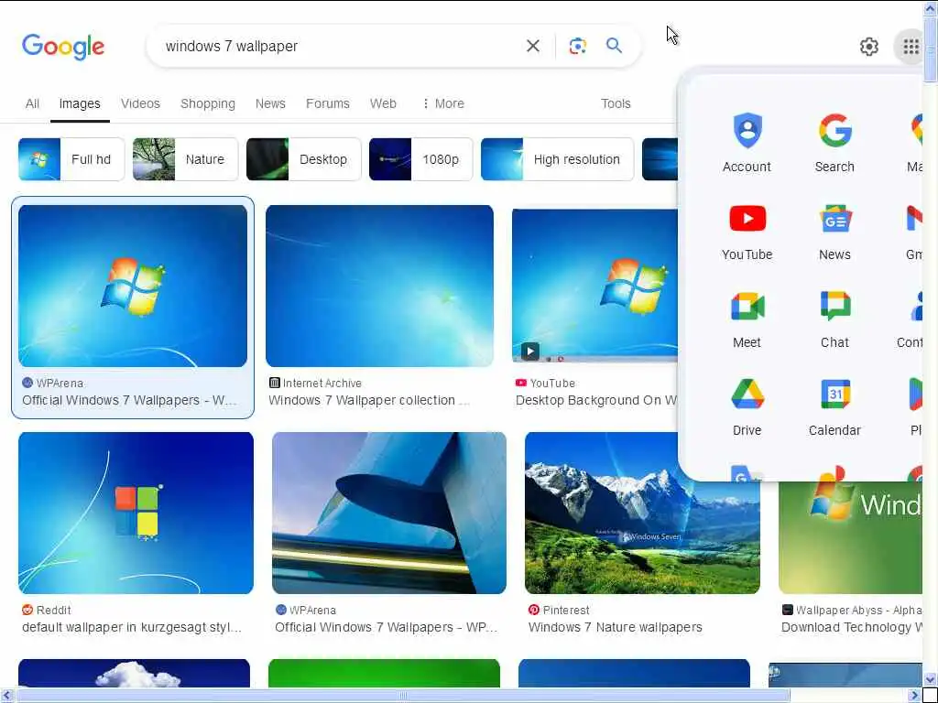938x703 pixels.
Task: Toggle the Google apps grid button
Action: [911, 46]
